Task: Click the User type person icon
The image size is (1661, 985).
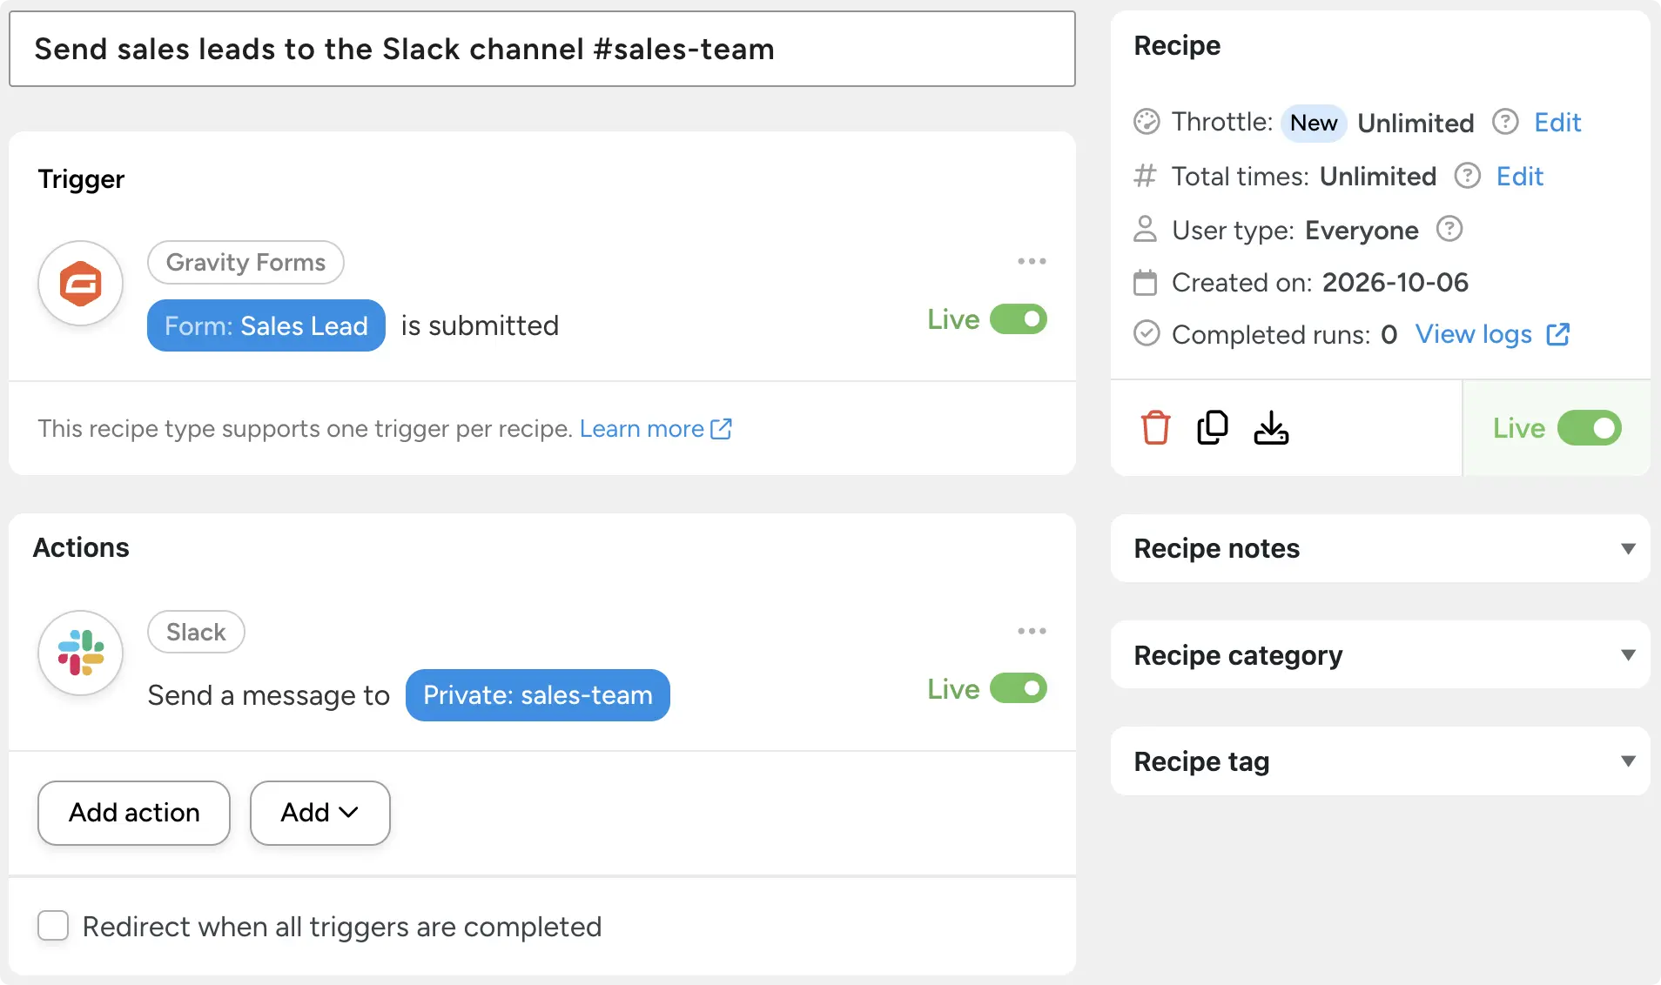Action: click(x=1146, y=229)
